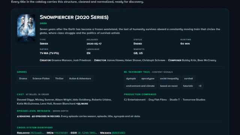This screenshot has height=135, width=240.
Task: Click composer names Bobby Krlic, Bear McCreary
Action: point(199,60)
